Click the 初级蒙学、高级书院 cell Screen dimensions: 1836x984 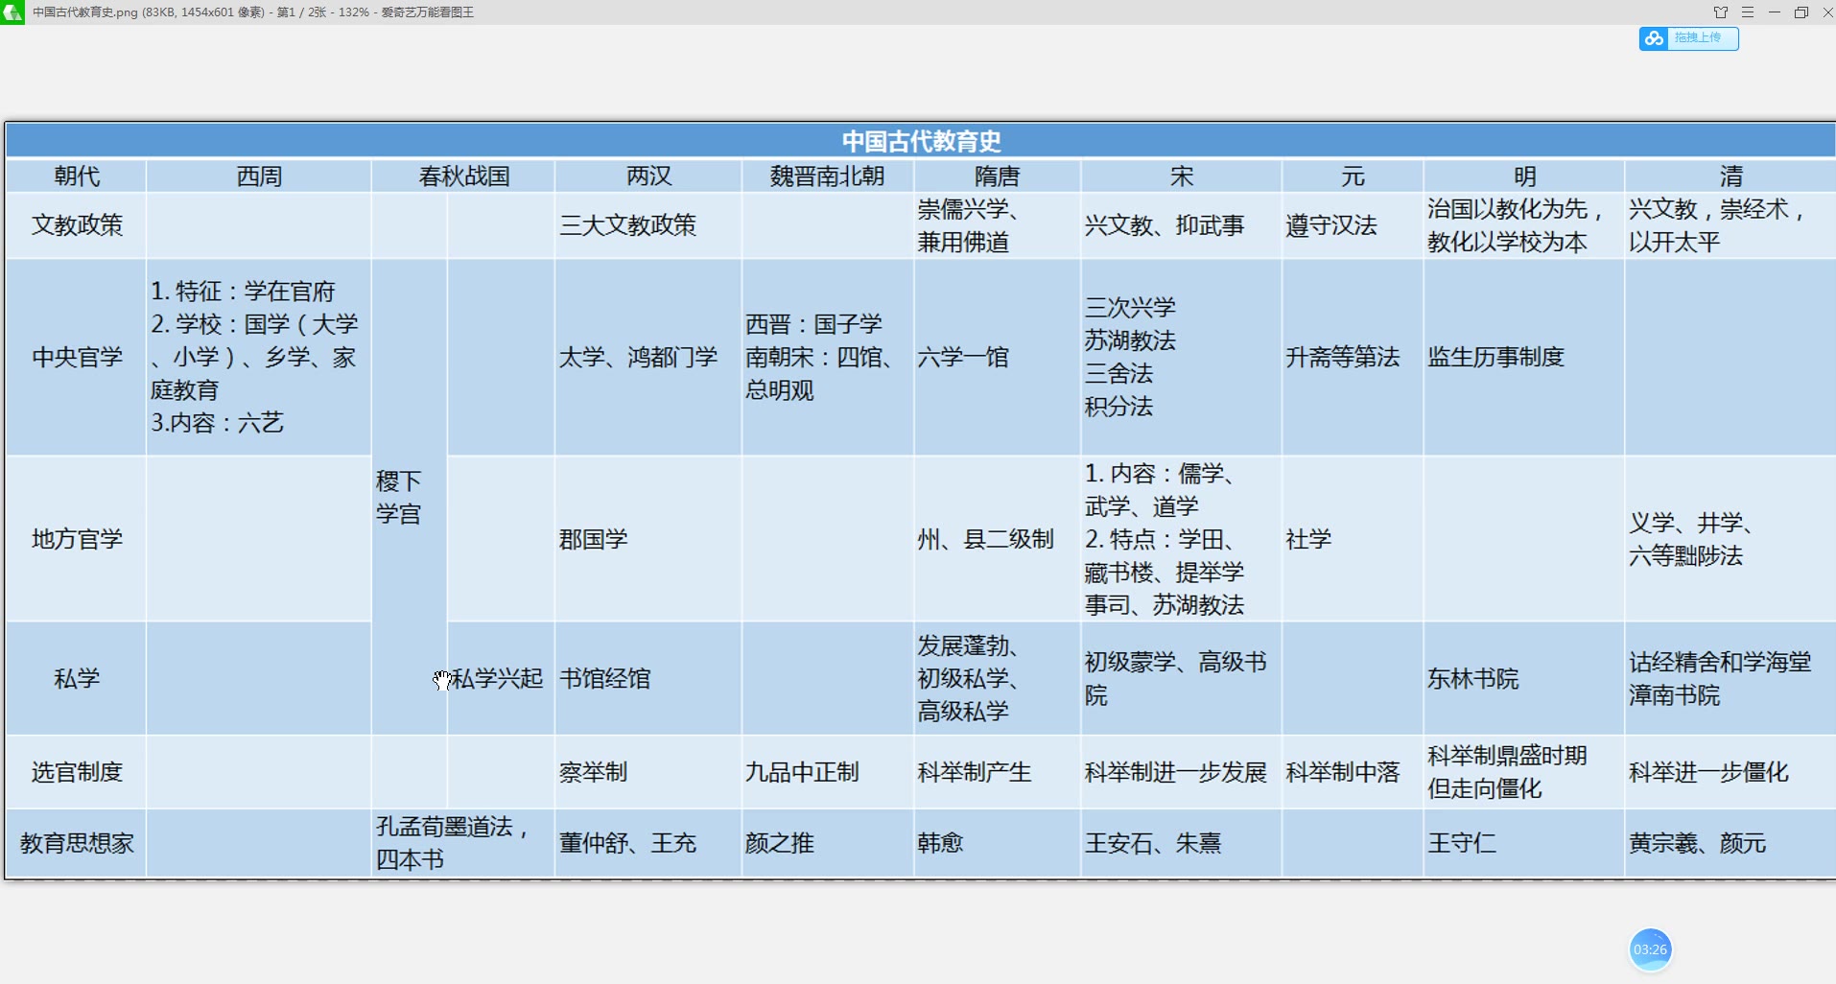pyautogui.click(x=1181, y=678)
